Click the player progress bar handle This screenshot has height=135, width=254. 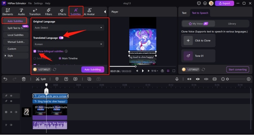click(135, 66)
